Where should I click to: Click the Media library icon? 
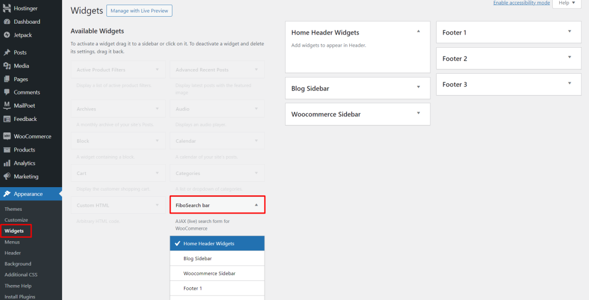point(7,66)
